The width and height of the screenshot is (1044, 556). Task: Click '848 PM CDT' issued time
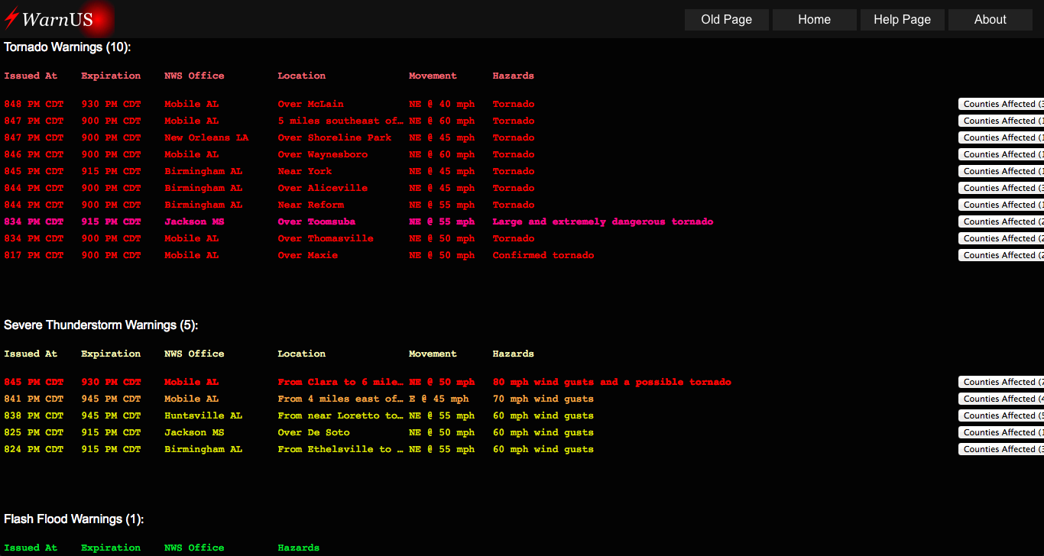[34, 104]
